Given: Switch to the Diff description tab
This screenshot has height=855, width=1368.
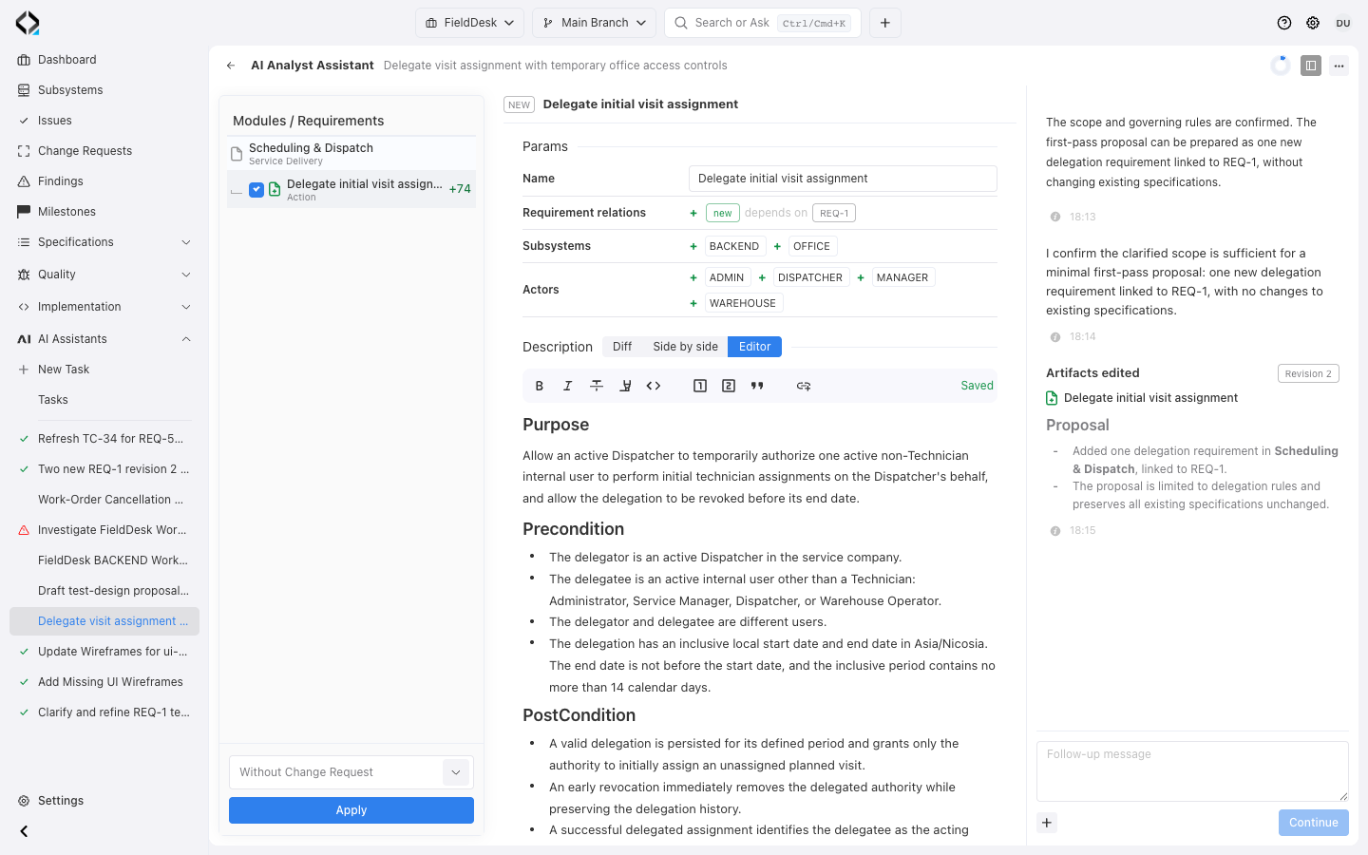Looking at the screenshot, I should point(622,347).
